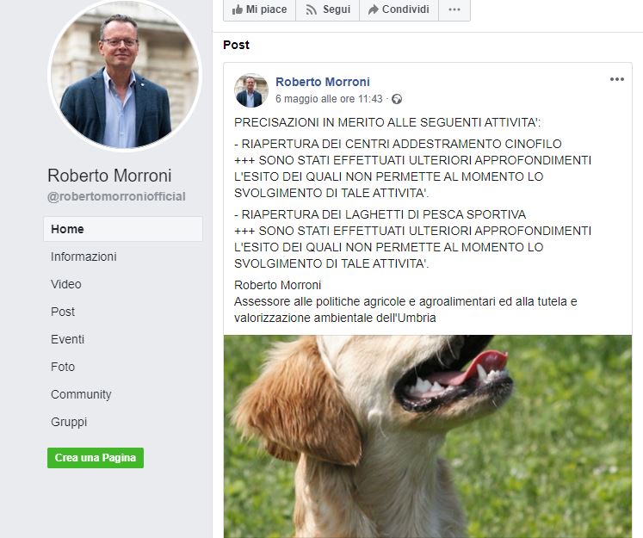Open the large round profile picture
The width and height of the screenshot is (643, 538).
click(125, 74)
